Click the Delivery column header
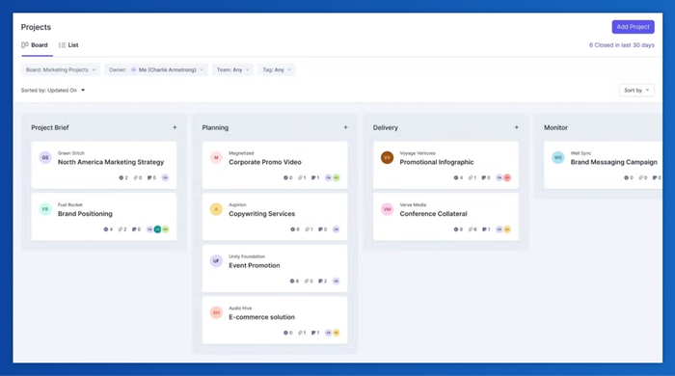The height and width of the screenshot is (376, 675). point(386,128)
